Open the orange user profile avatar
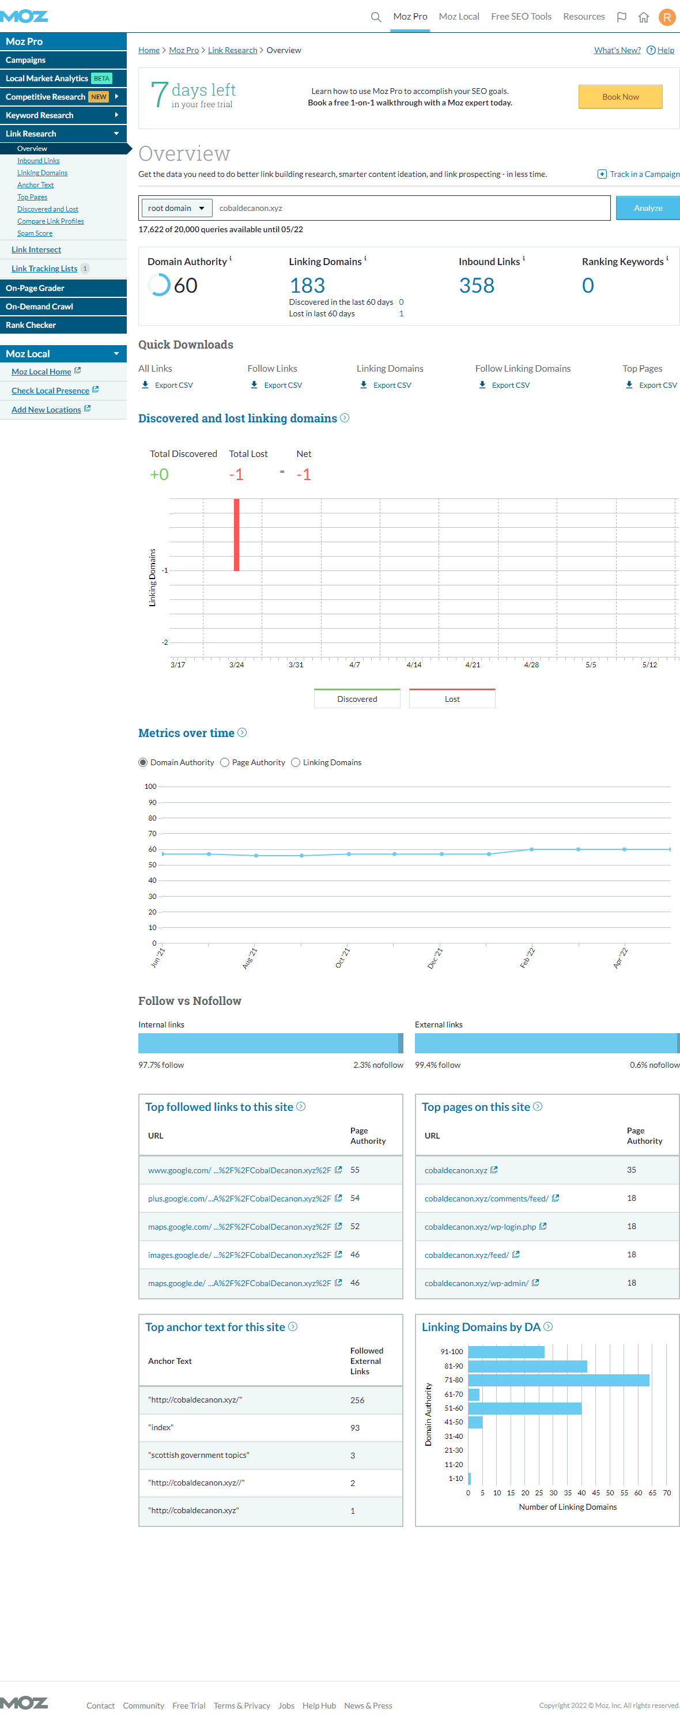The height and width of the screenshot is (1735, 680). pos(667,17)
